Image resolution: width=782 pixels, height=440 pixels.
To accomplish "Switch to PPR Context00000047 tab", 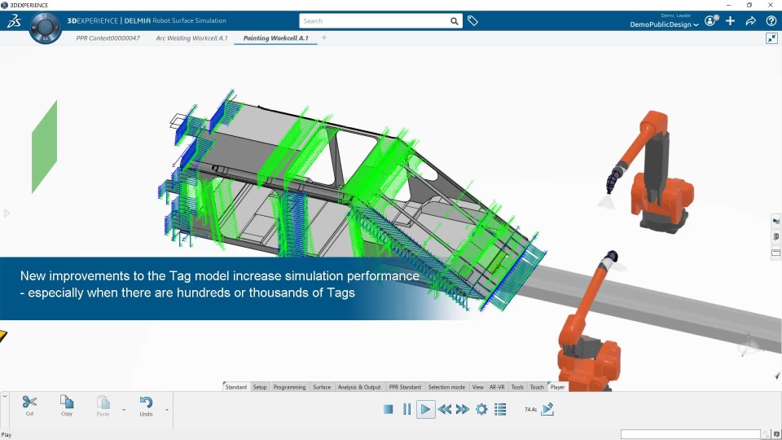I will click(108, 38).
